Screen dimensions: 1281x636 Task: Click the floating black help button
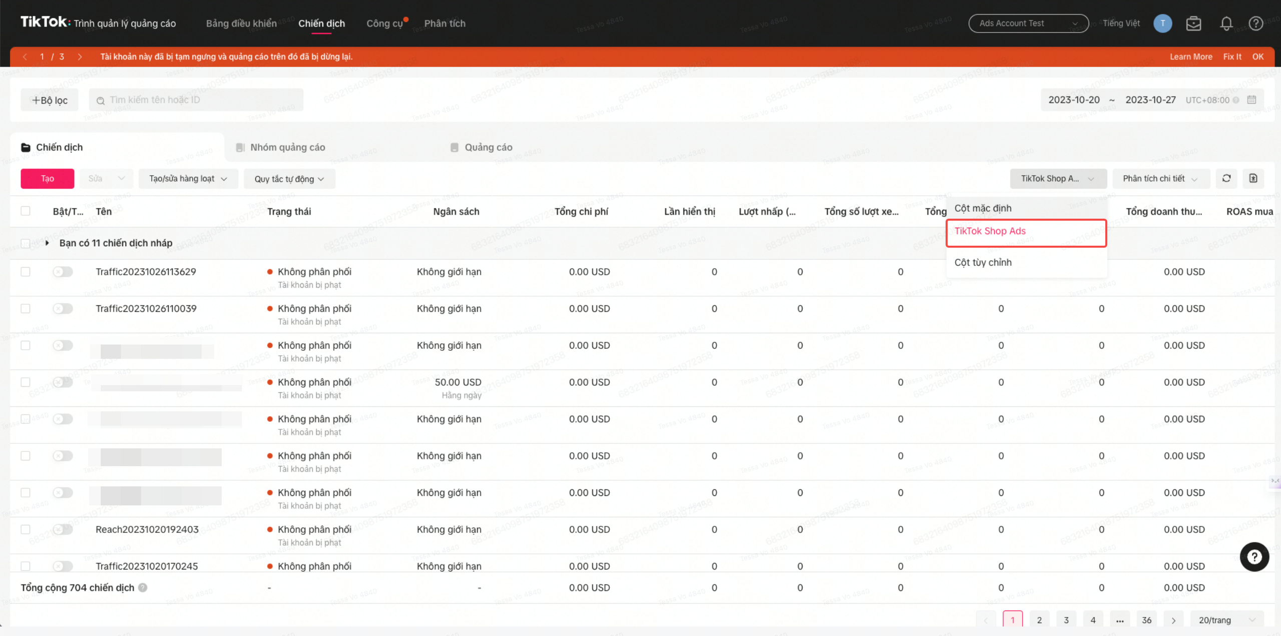coord(1254,557)
